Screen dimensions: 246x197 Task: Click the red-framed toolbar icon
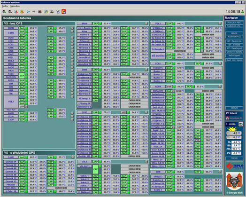pos(64,12)
